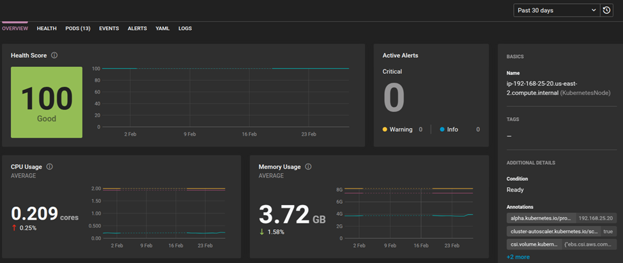Switch to the HEALTH tab
Screen dimensions: 623x263
point(47,29)
